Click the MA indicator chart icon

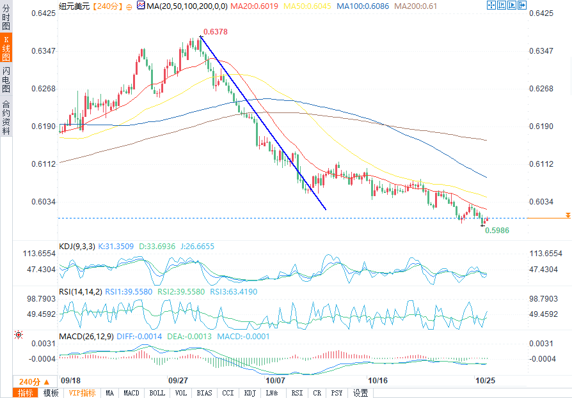pyautogui.click(x=141, y=5)
